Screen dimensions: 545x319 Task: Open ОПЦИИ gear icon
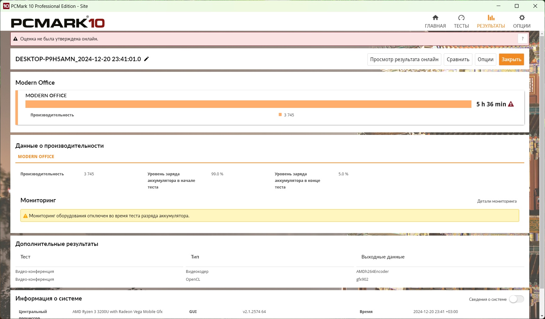click(522, 18)
